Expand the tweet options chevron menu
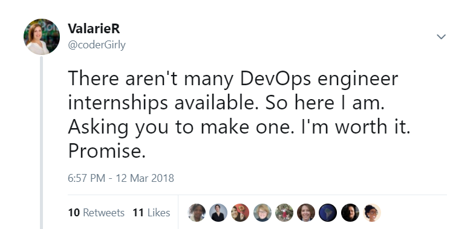Screen dimensions: 473x229 [x=441, y=37]
